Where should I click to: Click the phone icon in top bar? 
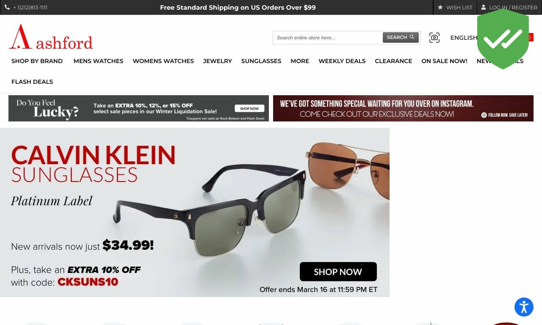coord(7,7)
